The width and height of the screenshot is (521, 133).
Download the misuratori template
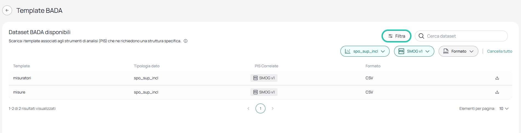497,78
